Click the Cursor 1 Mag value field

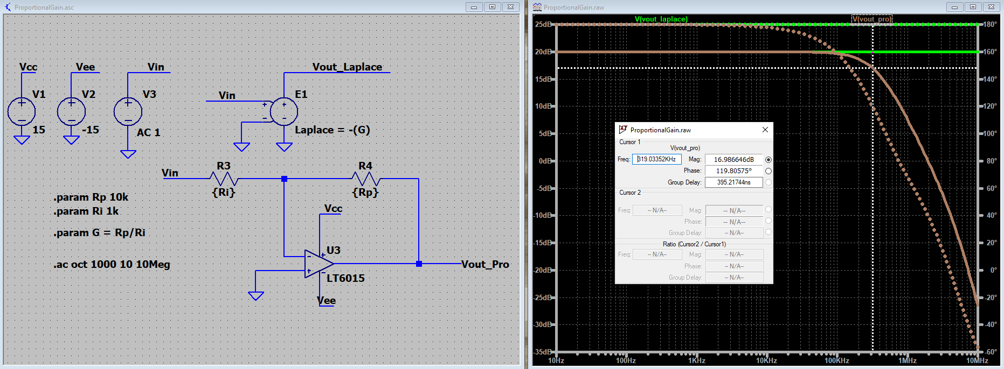(733, 160)
